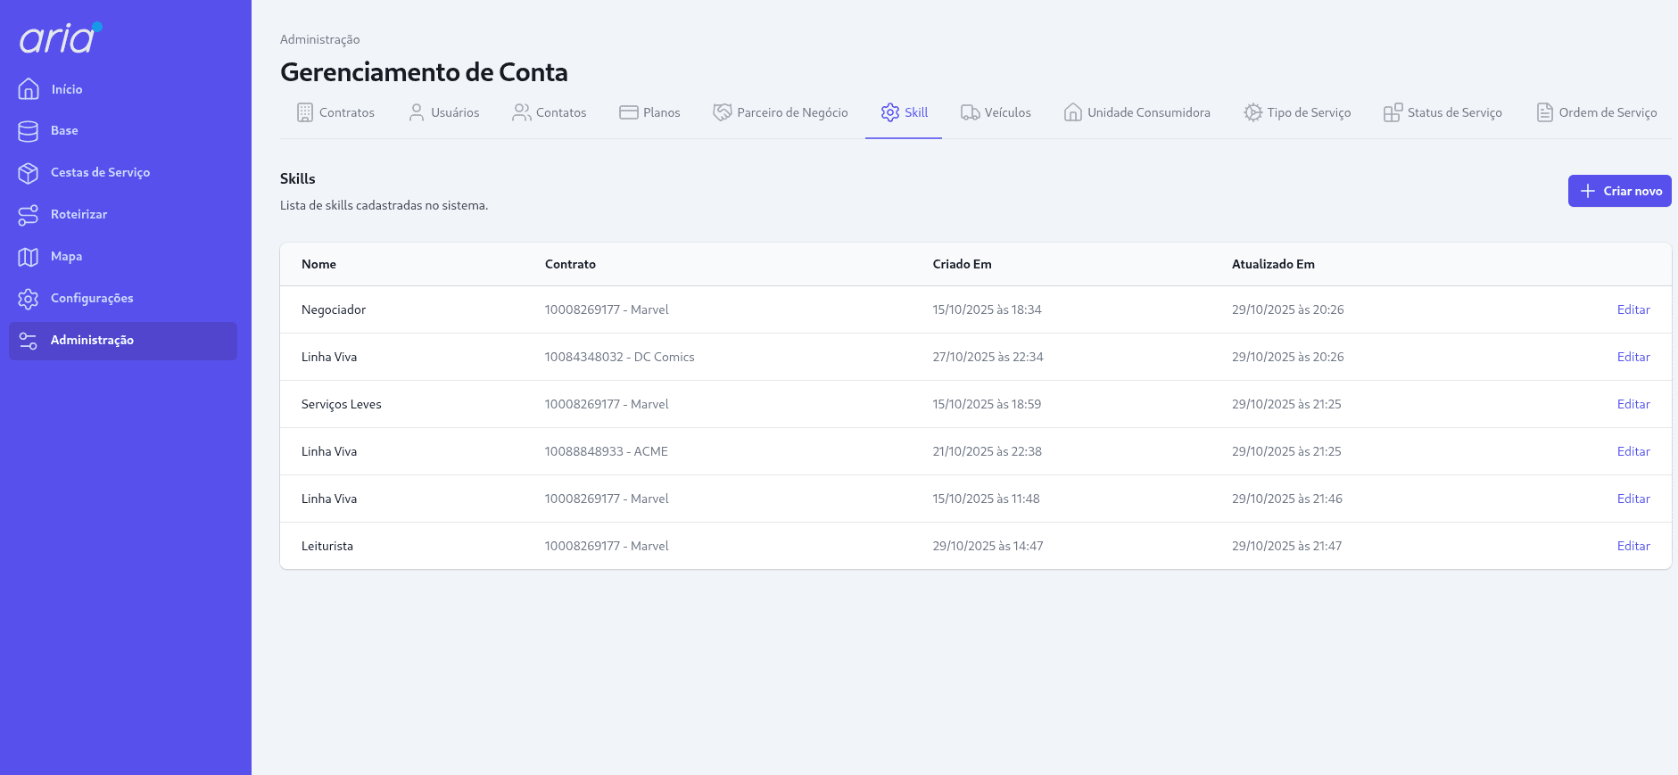Screen dimensions: 1678x775
Task: Open Base via its database icon
Action: (x=29, y=131)
